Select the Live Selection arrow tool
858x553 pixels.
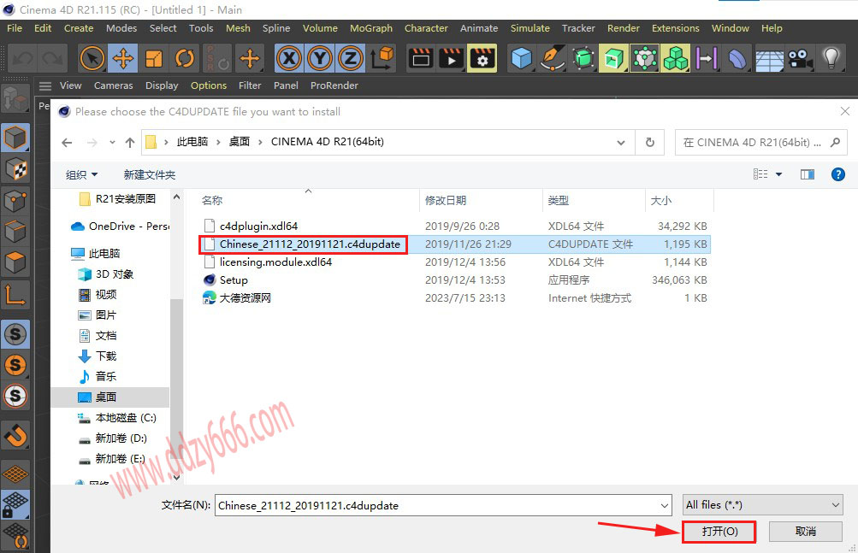point(92,58)
